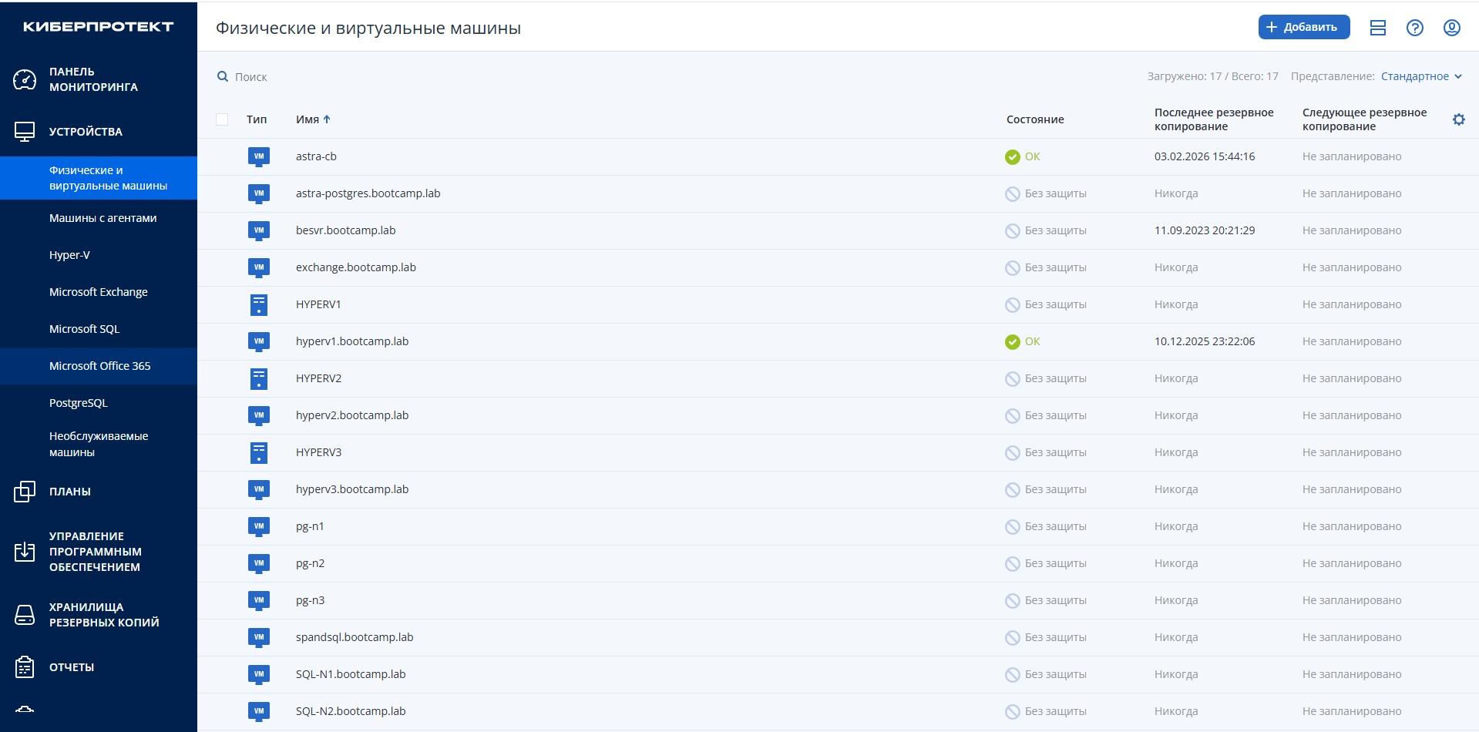This screenshot has height=732, width=1479.
Task: Expand the Стандартное view dropdown
Action: point(1420,76)
